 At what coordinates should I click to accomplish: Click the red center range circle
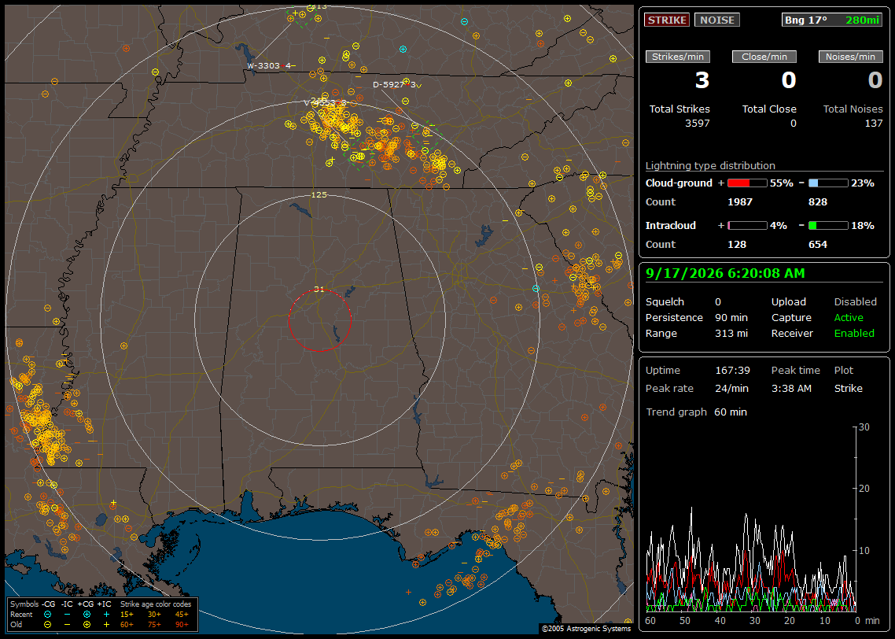319,320
